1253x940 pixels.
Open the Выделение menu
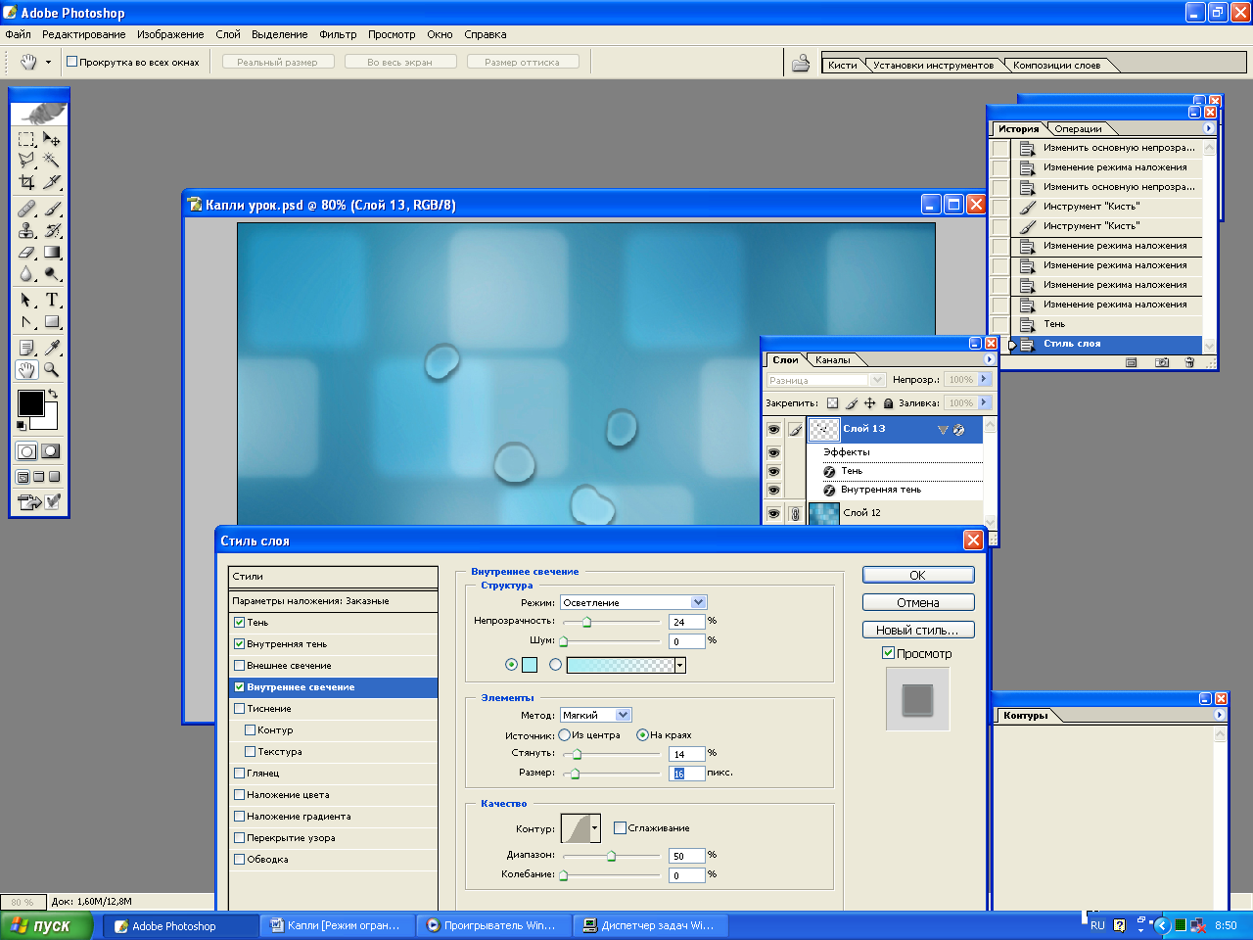pos(280,34)
